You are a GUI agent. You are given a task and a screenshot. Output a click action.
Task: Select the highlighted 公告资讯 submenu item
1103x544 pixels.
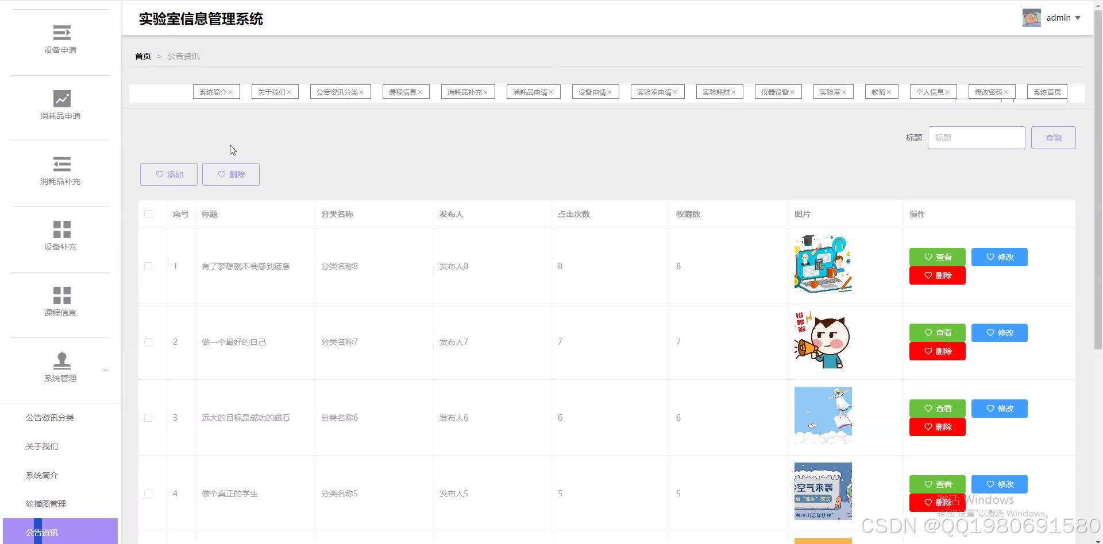[60, 531]
